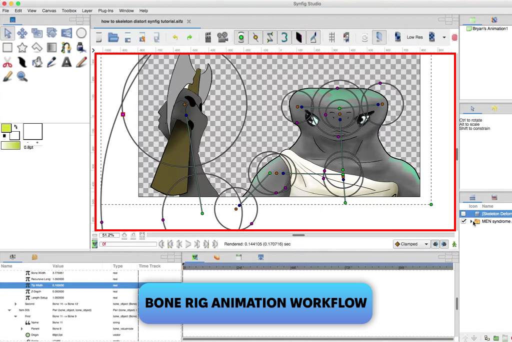Click the Open file folder icon

coord(113,37)
